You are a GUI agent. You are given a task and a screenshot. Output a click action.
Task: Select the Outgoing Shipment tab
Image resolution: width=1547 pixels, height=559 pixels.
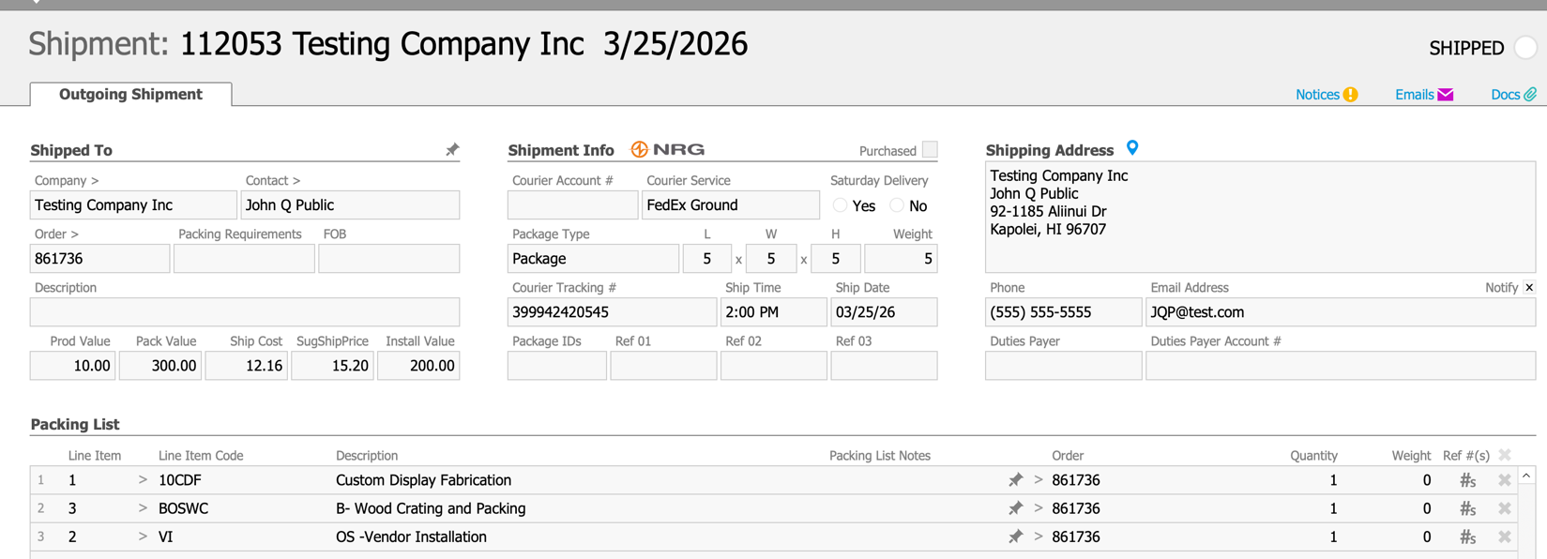pyautogui.click(x=130, y=95)
